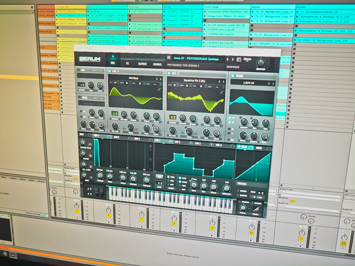Select next OSC A wavetable

click(x=161, y=79)
